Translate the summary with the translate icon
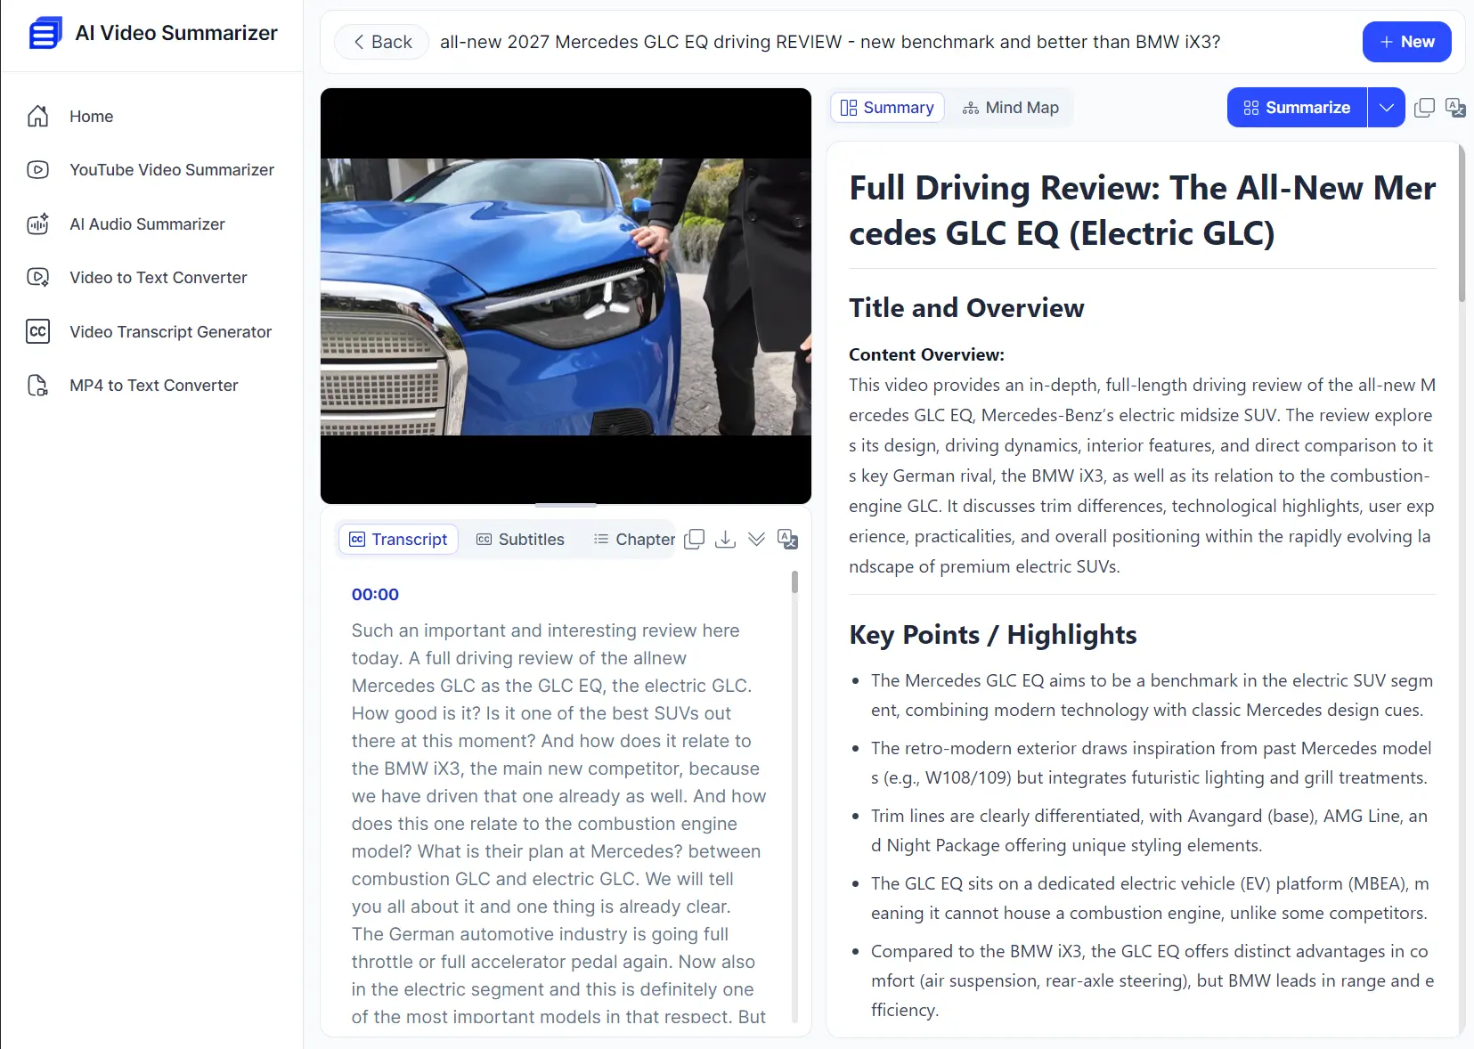Image resolution: width=1474 pixels, height=1049 pixels. tap(1455, 108)
